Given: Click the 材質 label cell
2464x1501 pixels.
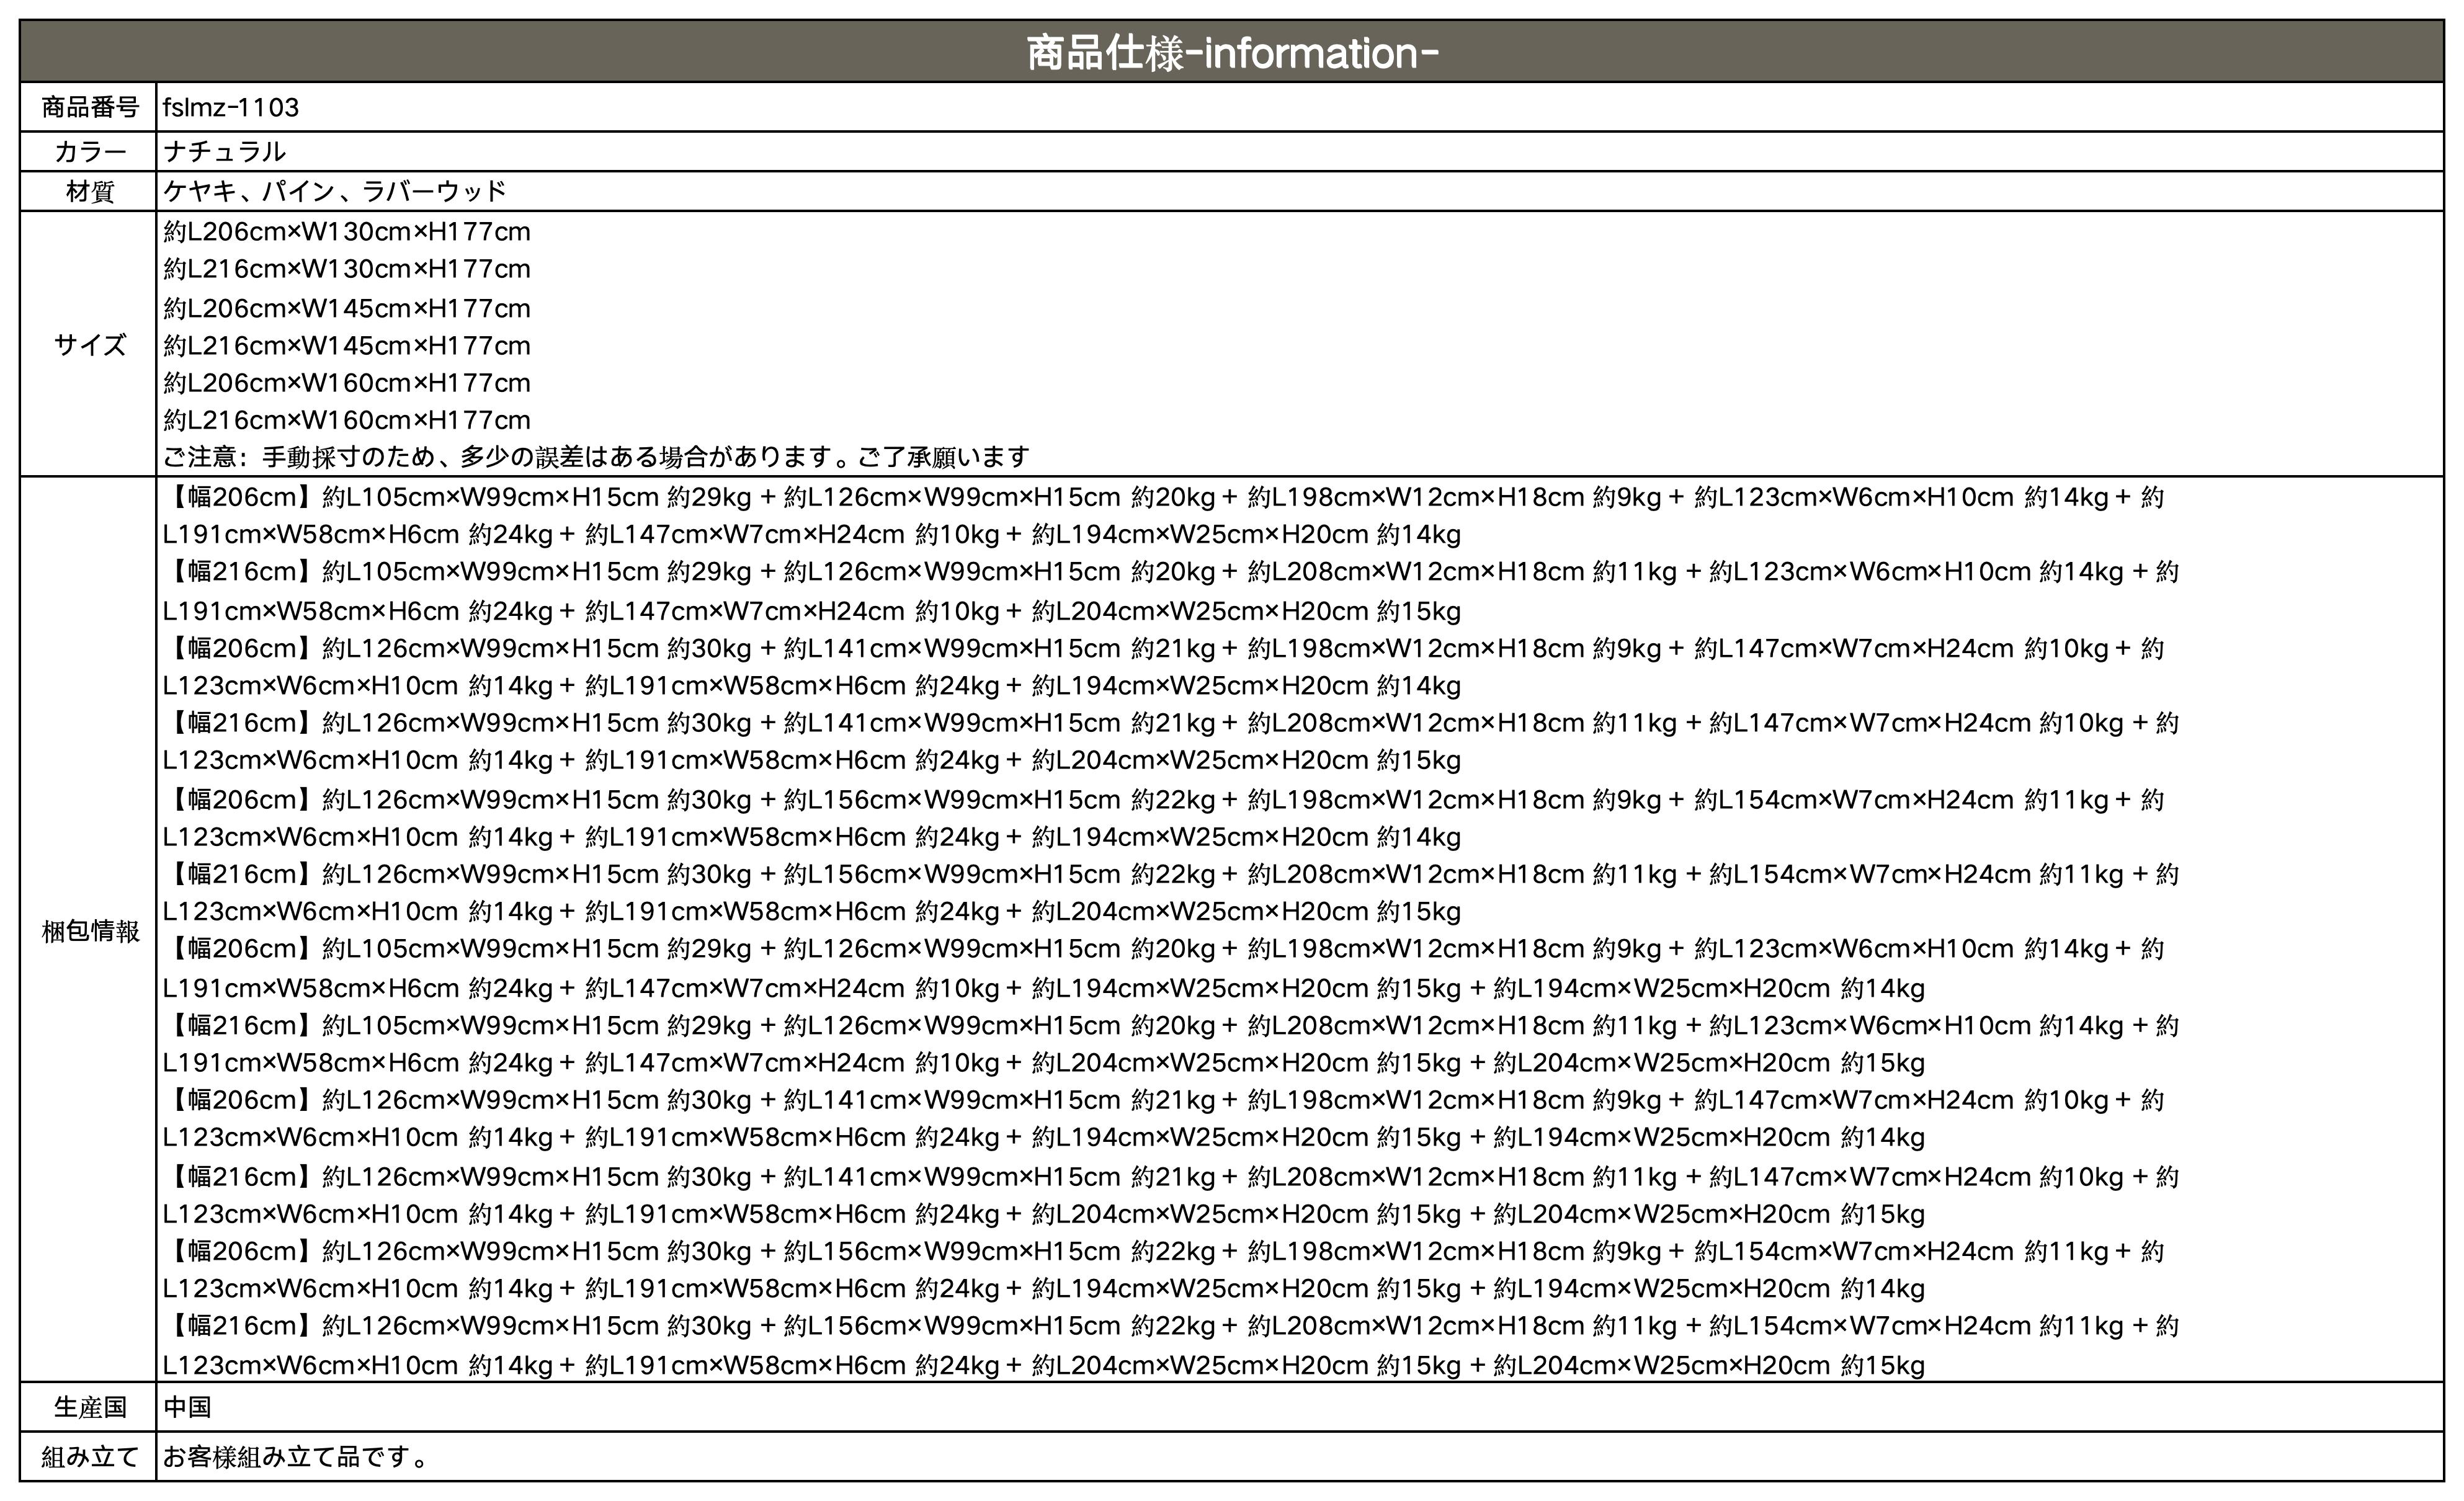Looking at the screenshot, I should [89, 191].
